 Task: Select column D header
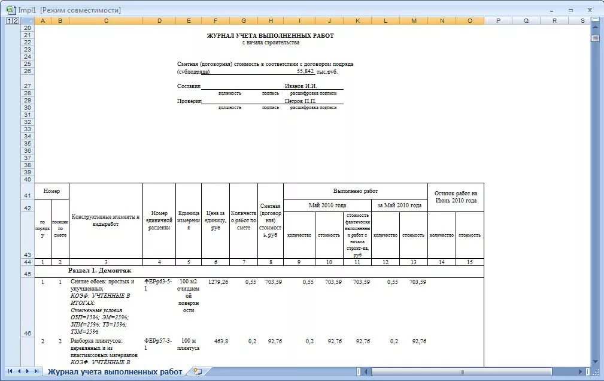click(x=159, y=21)
